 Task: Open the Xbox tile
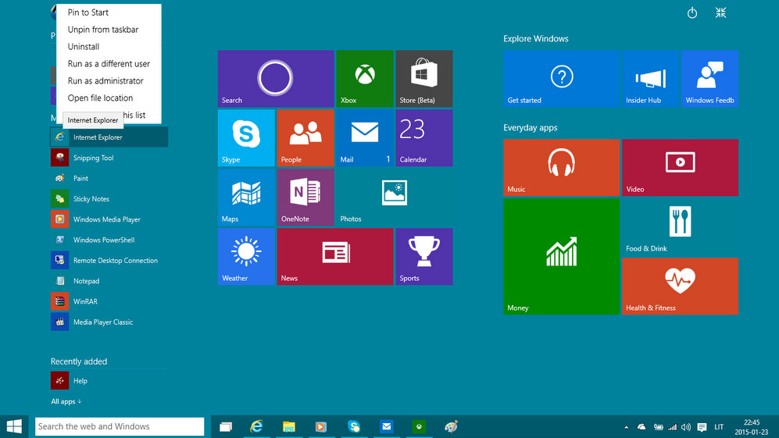364,78
